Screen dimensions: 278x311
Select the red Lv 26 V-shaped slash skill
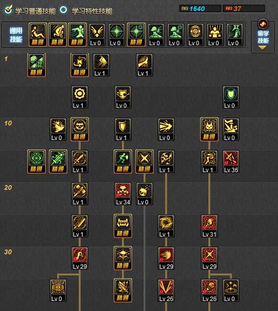[x=166, y=291]
